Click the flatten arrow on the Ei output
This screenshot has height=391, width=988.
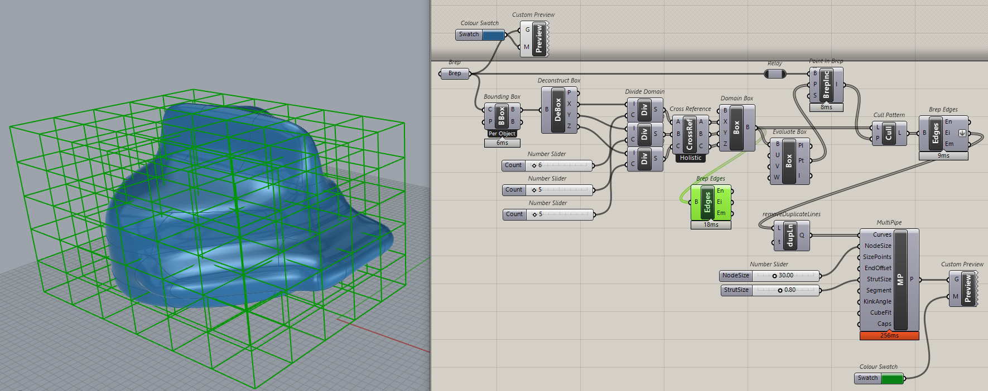click(x=962, y=133)
